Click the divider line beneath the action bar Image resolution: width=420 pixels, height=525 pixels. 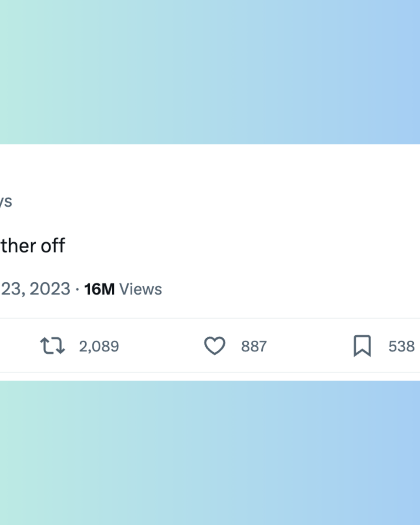210,372
